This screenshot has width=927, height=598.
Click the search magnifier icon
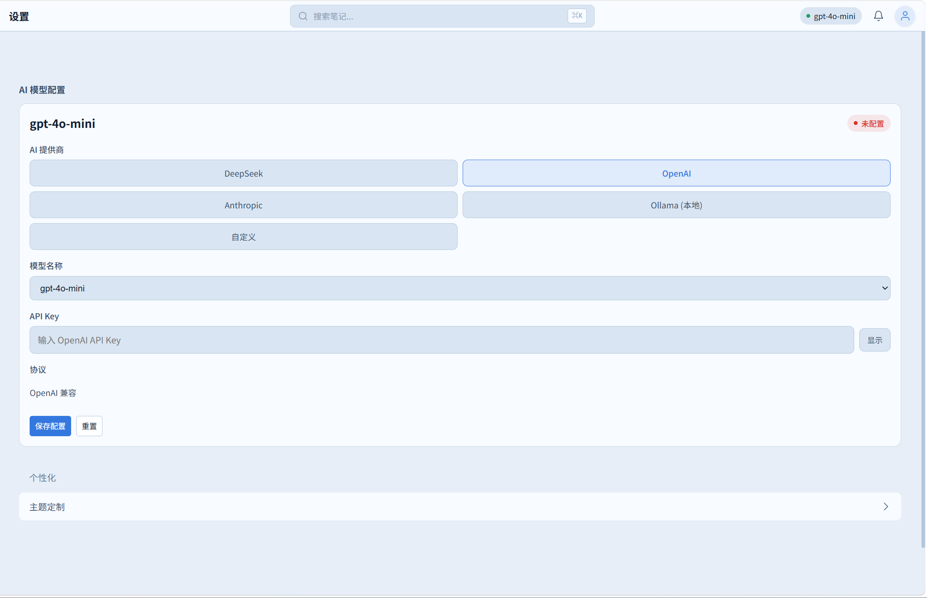[303, 16]
